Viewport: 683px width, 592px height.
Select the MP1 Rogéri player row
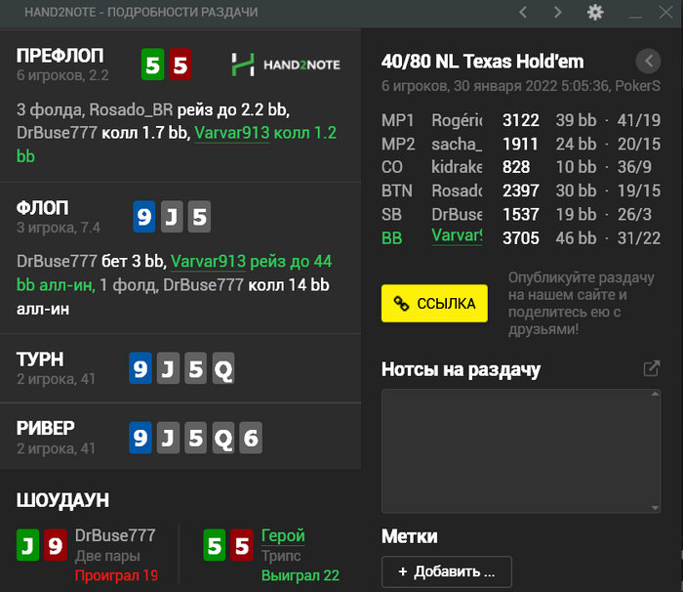[x=521, y=120]
